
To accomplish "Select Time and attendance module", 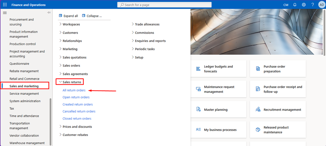I will pos(24,116).
